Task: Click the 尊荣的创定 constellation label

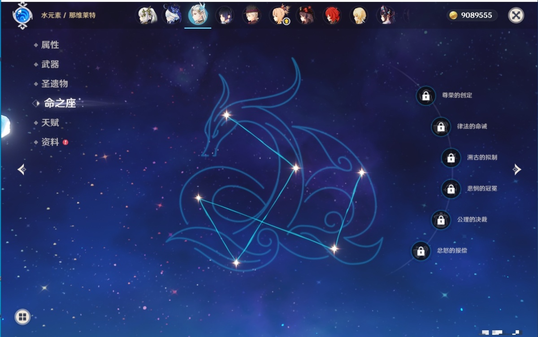Action: pos(457,95)
